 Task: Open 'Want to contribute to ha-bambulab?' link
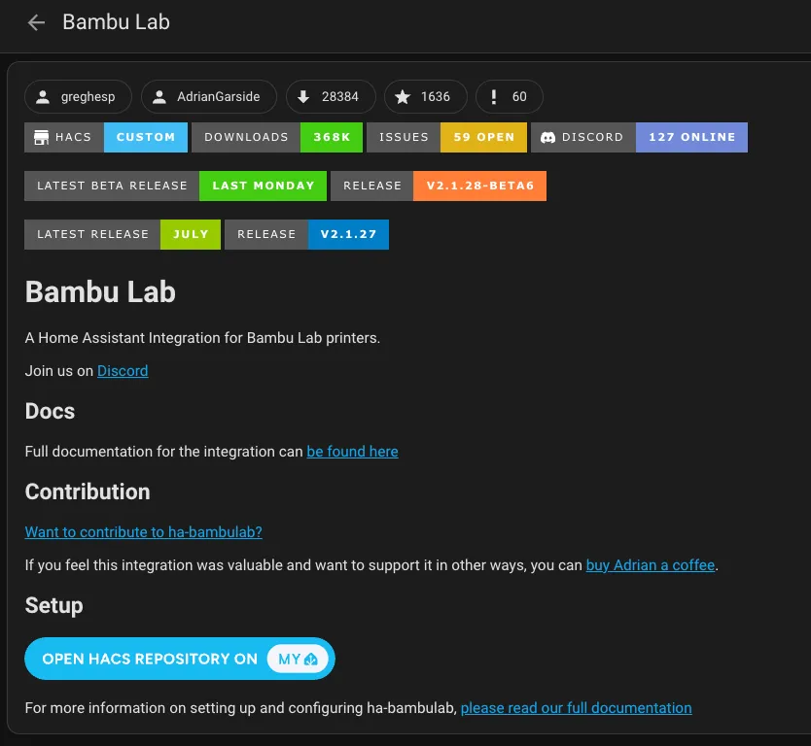[x=144, y=532]
